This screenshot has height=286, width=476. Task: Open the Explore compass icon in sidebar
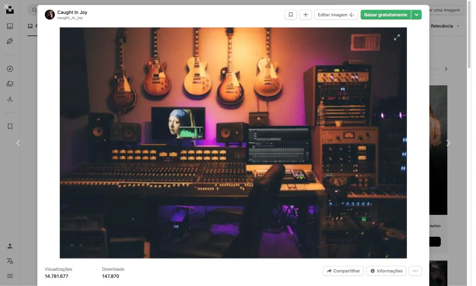tap(10, 69)
